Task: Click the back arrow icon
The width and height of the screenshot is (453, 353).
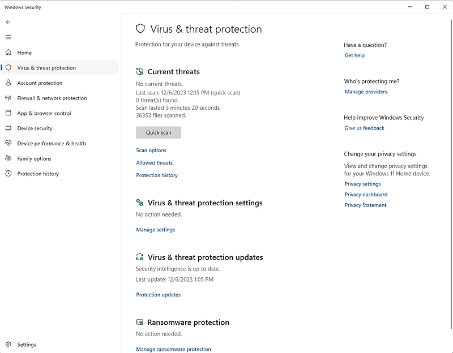Action: click(x=8, y=22)
